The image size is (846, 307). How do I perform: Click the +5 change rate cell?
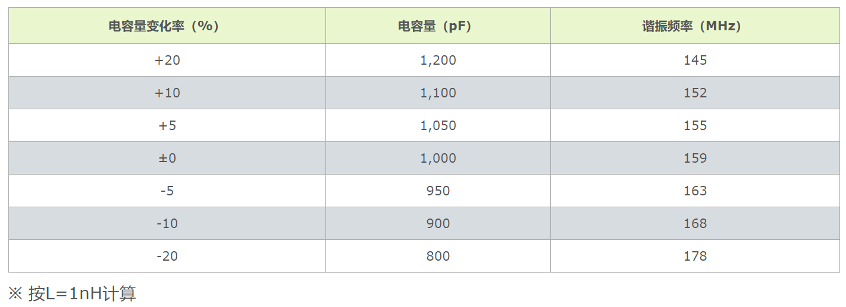(x=167, y=125)
